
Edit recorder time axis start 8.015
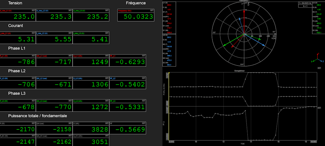click(x=171, y=142)
